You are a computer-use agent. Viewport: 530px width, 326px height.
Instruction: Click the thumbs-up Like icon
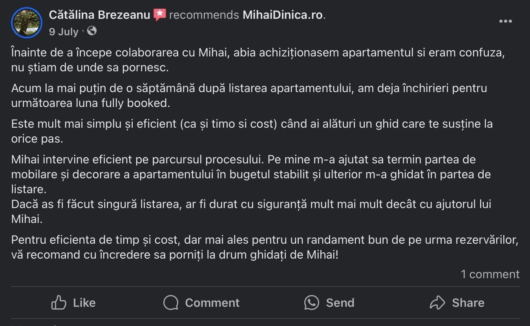tap(59, 302)
